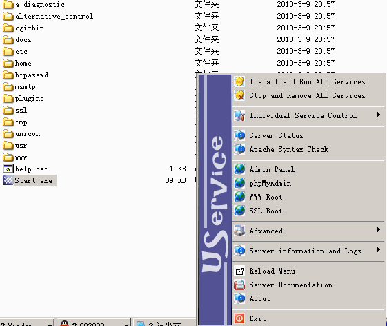Screen dimensions: 387x326
Task: Click the 文件夹 type cell of the docs row
Action: (206, 39)
